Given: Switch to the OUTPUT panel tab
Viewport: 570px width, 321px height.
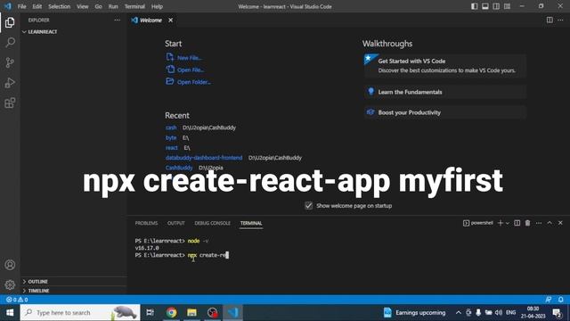Looking at the screenshot, I should point(176,223).
